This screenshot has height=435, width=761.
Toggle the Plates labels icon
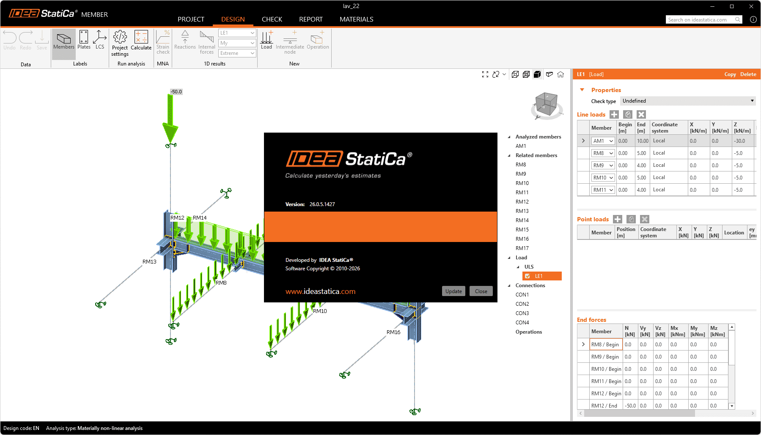point(84,41)
